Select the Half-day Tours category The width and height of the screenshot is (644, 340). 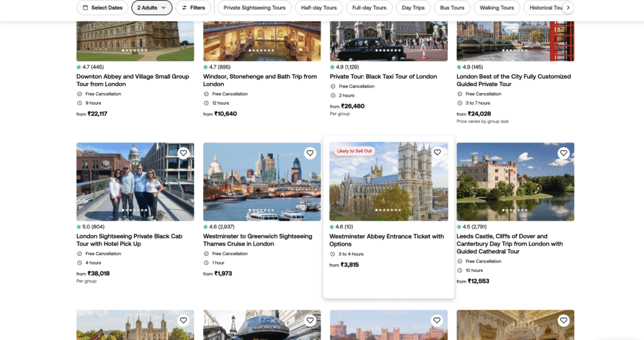[x=319, y=8]
